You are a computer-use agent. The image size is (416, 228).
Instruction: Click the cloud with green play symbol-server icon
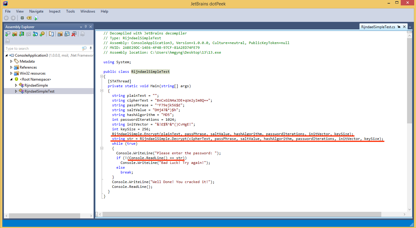click(x=36, y=18)
